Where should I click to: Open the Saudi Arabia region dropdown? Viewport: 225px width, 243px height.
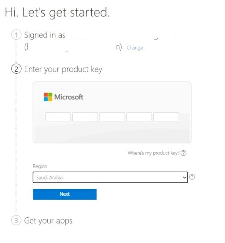coord(110,177)
